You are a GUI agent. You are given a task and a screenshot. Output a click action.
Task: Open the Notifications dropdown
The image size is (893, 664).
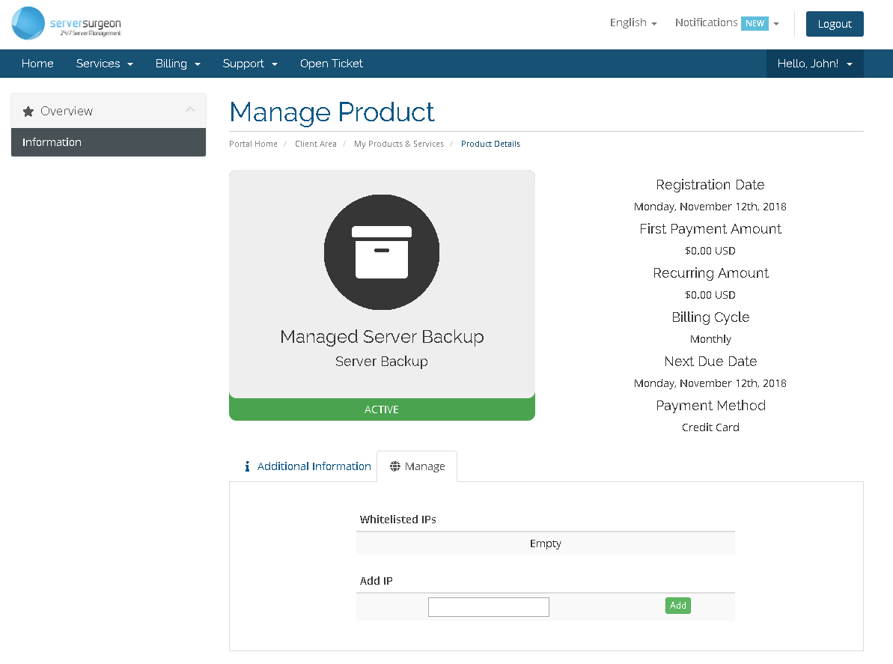click(727, 22)
